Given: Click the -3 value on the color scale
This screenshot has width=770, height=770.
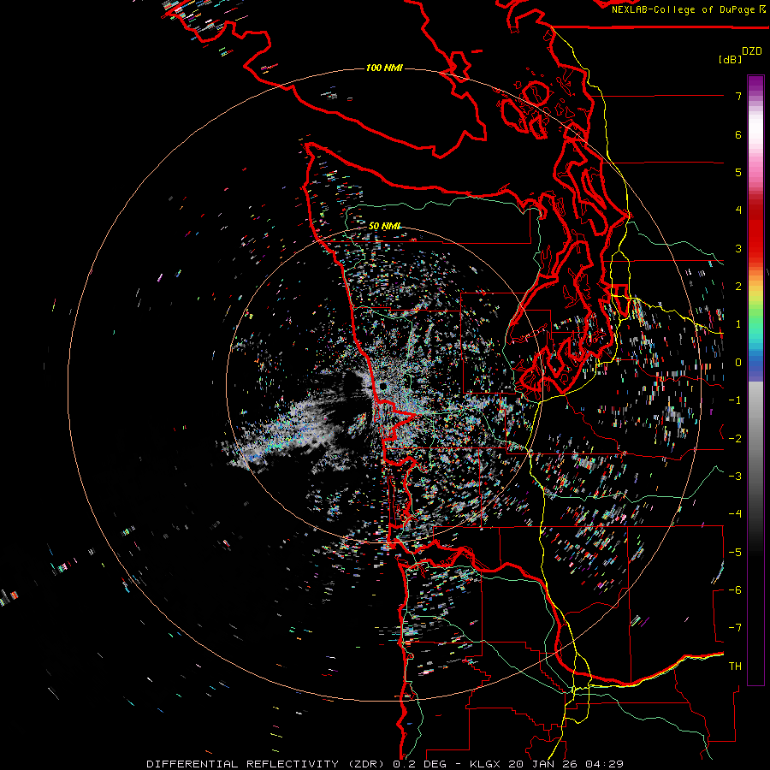Looking at the screenshot, I should coord(735,477).
